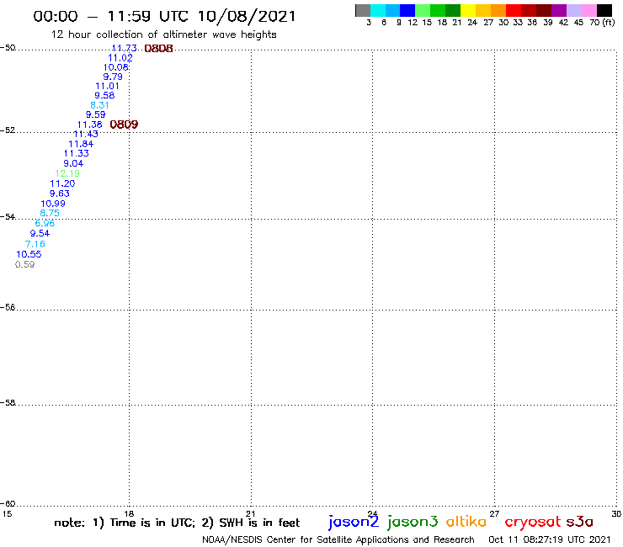Viewport: 623px width, 547px height.
Task: Select the altika satellite legend label
Action: [466, 521]
